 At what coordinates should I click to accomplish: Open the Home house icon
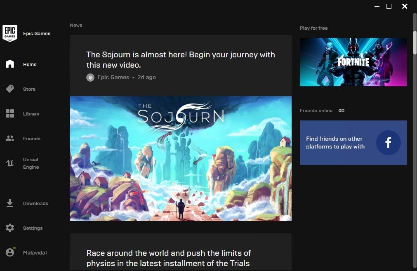click(10, 64)
